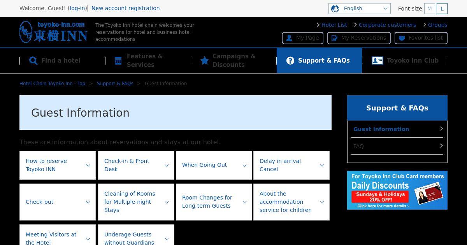Click New account registration link
This screenshot has width=467, height=245.
125,8
